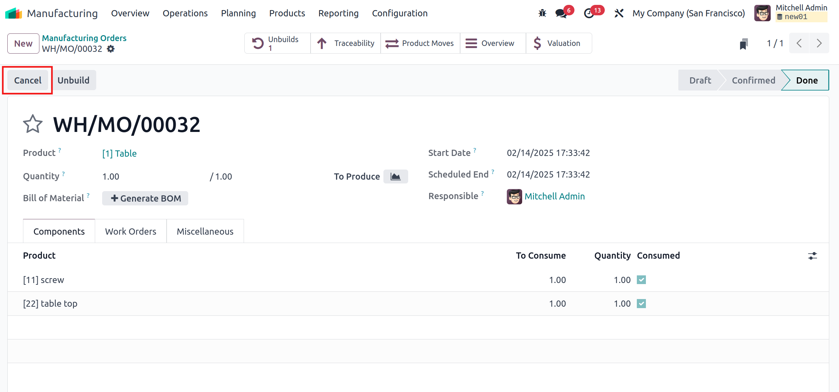Toggle the screw Consumed checkbox
The width and height of the screenshot is (839, 392).
(641, 280)
